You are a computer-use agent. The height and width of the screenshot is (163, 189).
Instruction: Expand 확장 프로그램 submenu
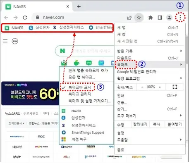(150, 78)
